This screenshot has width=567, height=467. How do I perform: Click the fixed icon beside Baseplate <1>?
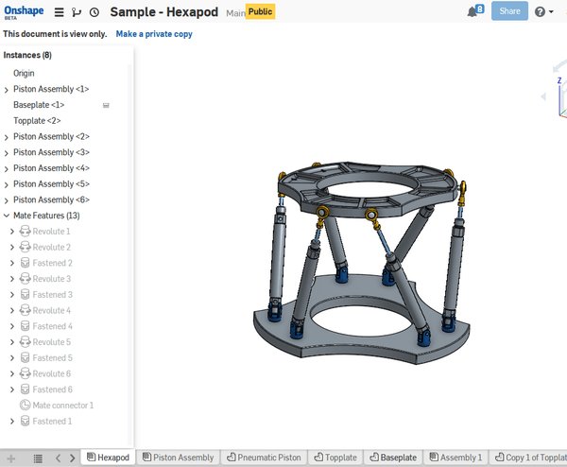click(x=106, y=105)
